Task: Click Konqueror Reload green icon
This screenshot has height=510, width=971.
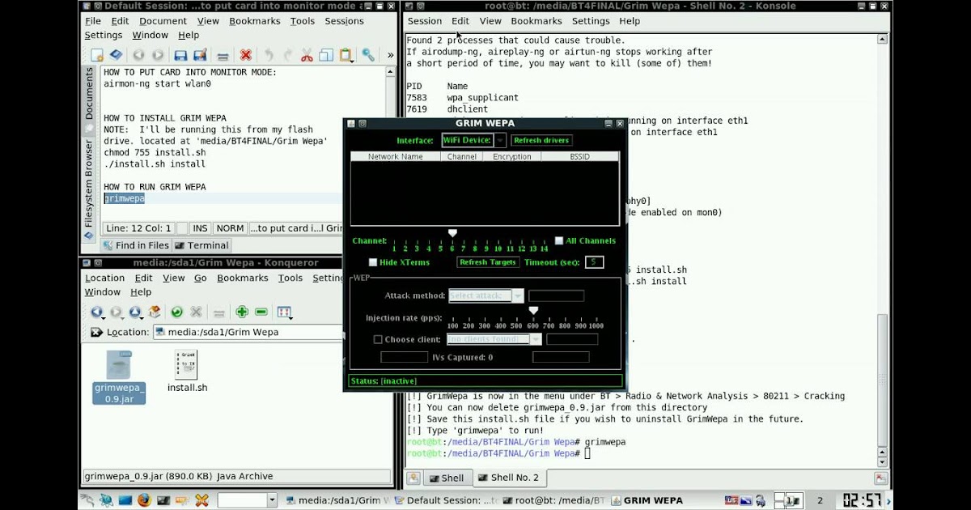Action: click(x=177, y=312)
